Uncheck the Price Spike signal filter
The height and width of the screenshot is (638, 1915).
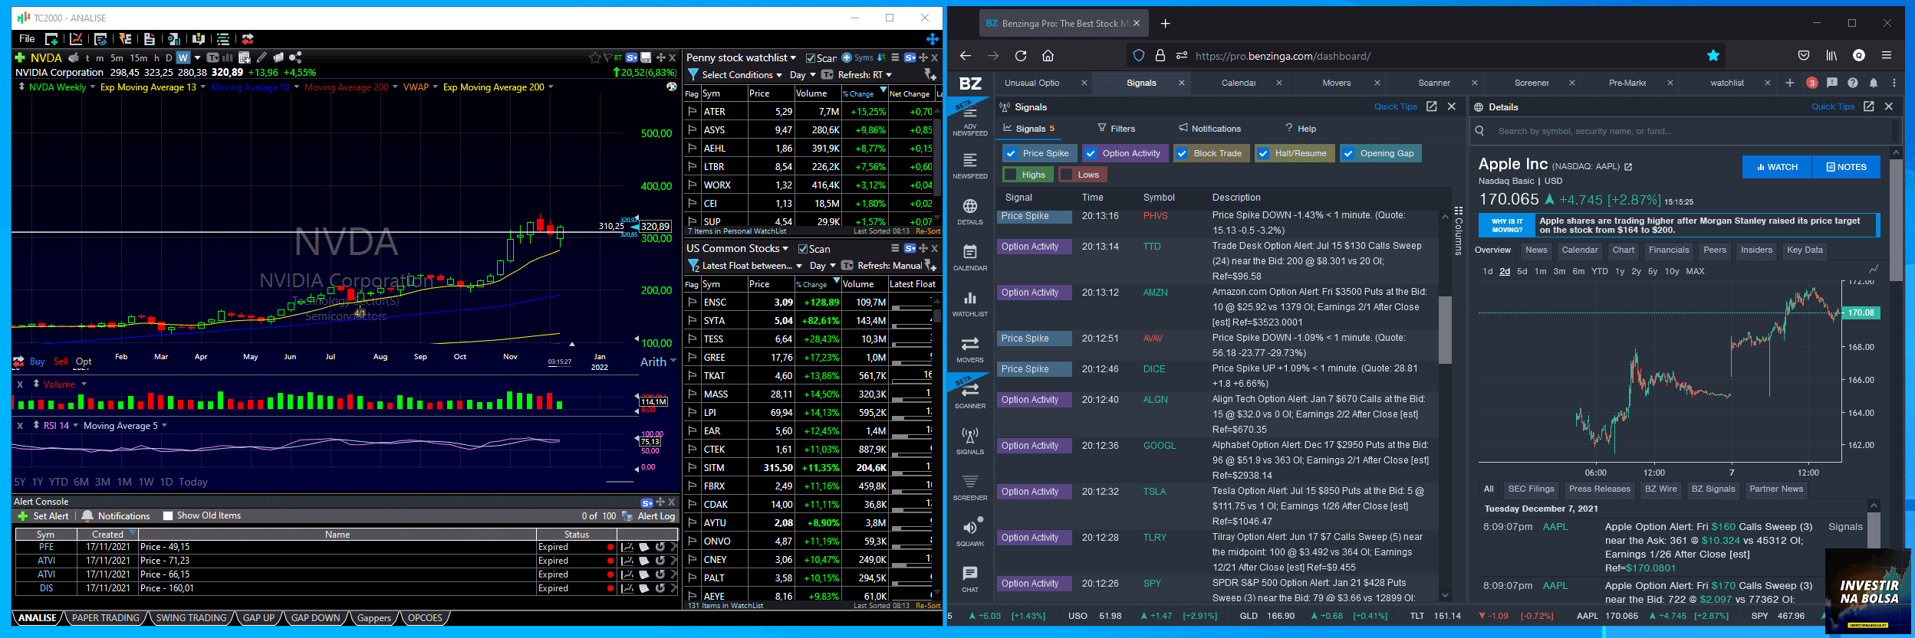[1012, 153]
